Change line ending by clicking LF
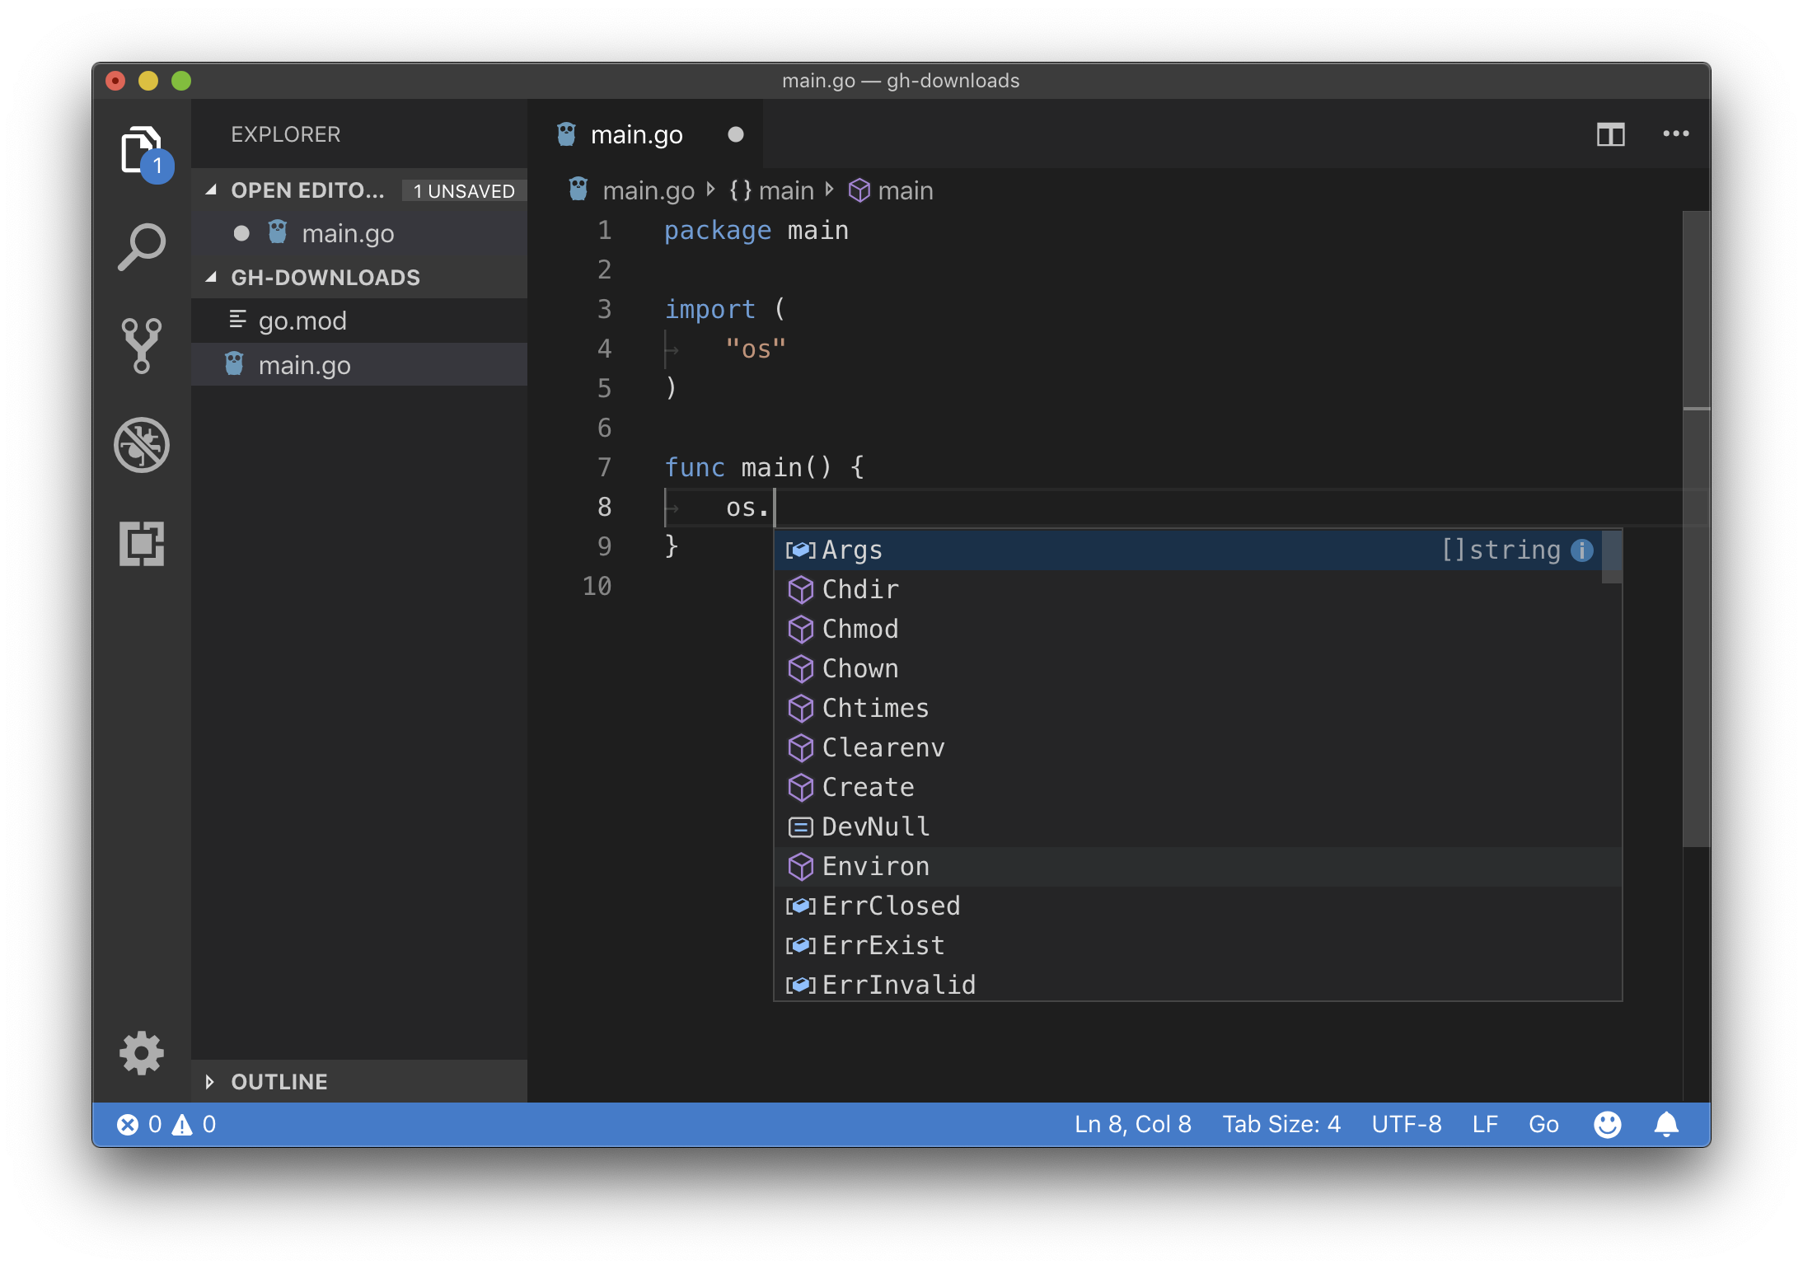 pos(1485,1123)
